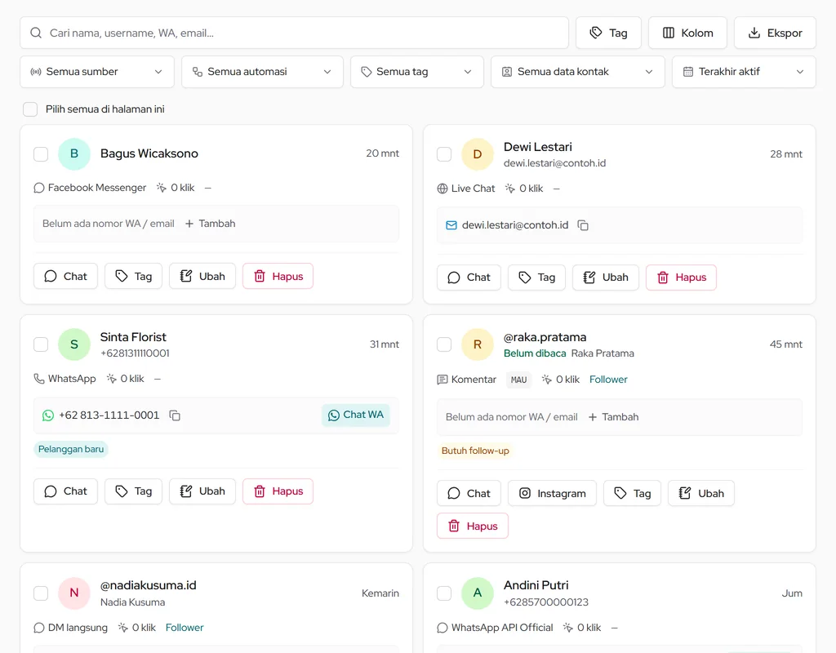Select @raka.pratama's contact checkbox

pyautogui.click(x=444, y=344)
